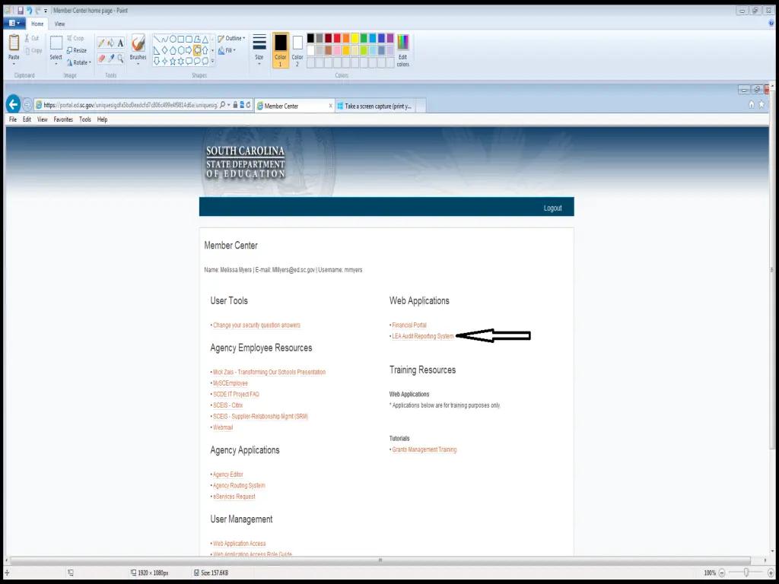Open the Rotate dropdown
779x584 pixels.
tap(79, 62)
